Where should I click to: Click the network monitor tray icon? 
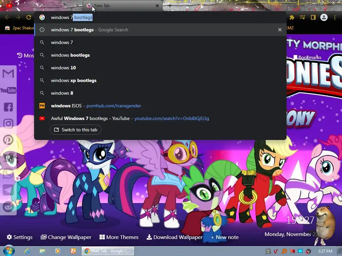[x=300, y=251]
